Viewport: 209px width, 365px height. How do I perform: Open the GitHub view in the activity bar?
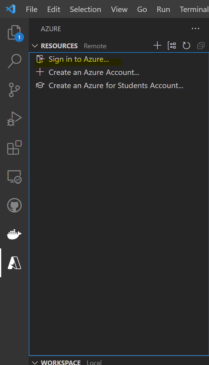click(x=14, y=205)
